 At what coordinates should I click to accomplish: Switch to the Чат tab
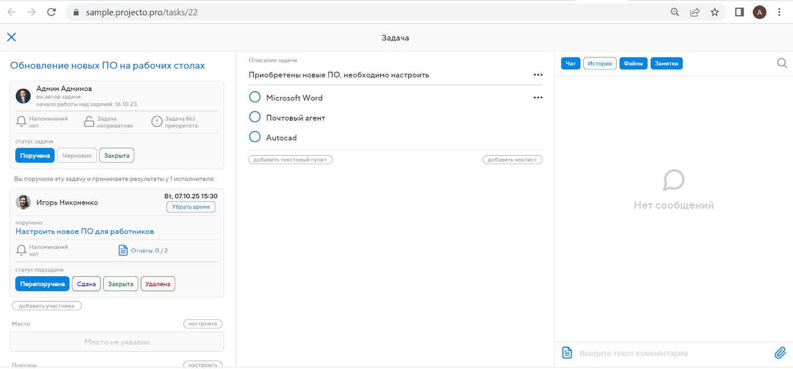(x=570, y=63)
